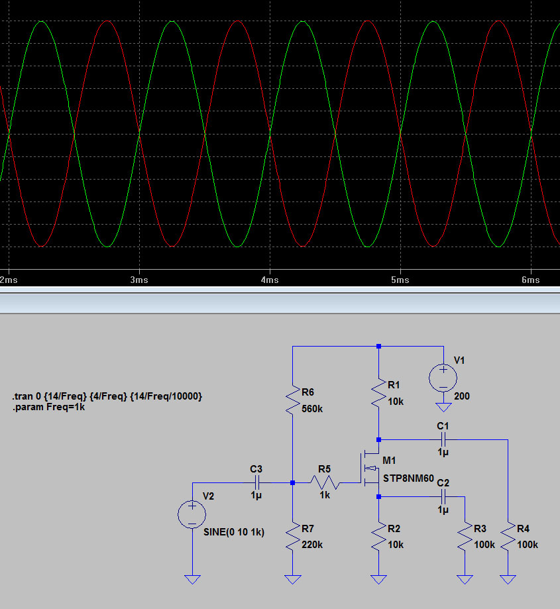This screenshot has height=609, width=560.
Task: Select capacitor C2 symbol
Action: tap(443, 497)
